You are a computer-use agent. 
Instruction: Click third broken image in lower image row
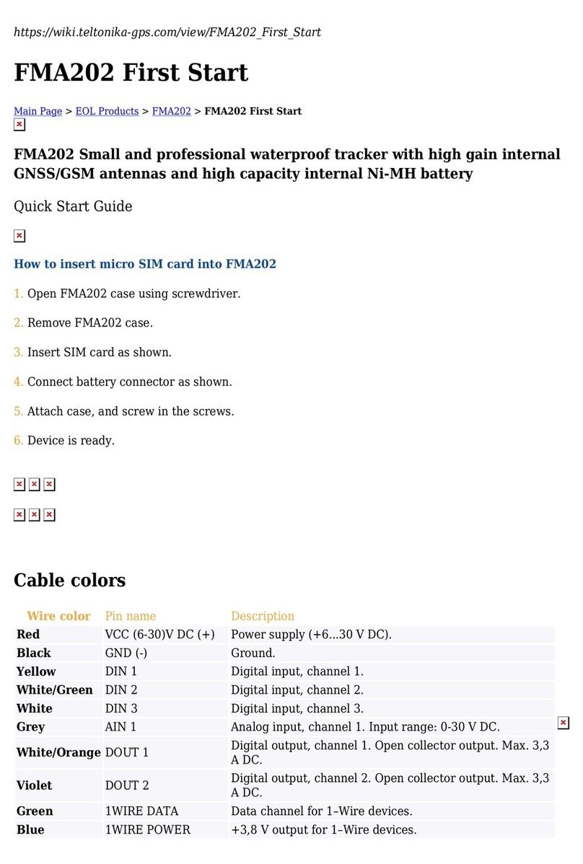(49, 515)
